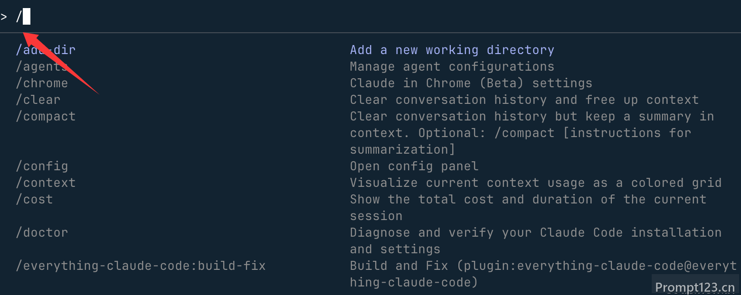The width and height of the screenshot is (741, 295).
Task: Click 'Open config panel' description
Action: (414, 166)
